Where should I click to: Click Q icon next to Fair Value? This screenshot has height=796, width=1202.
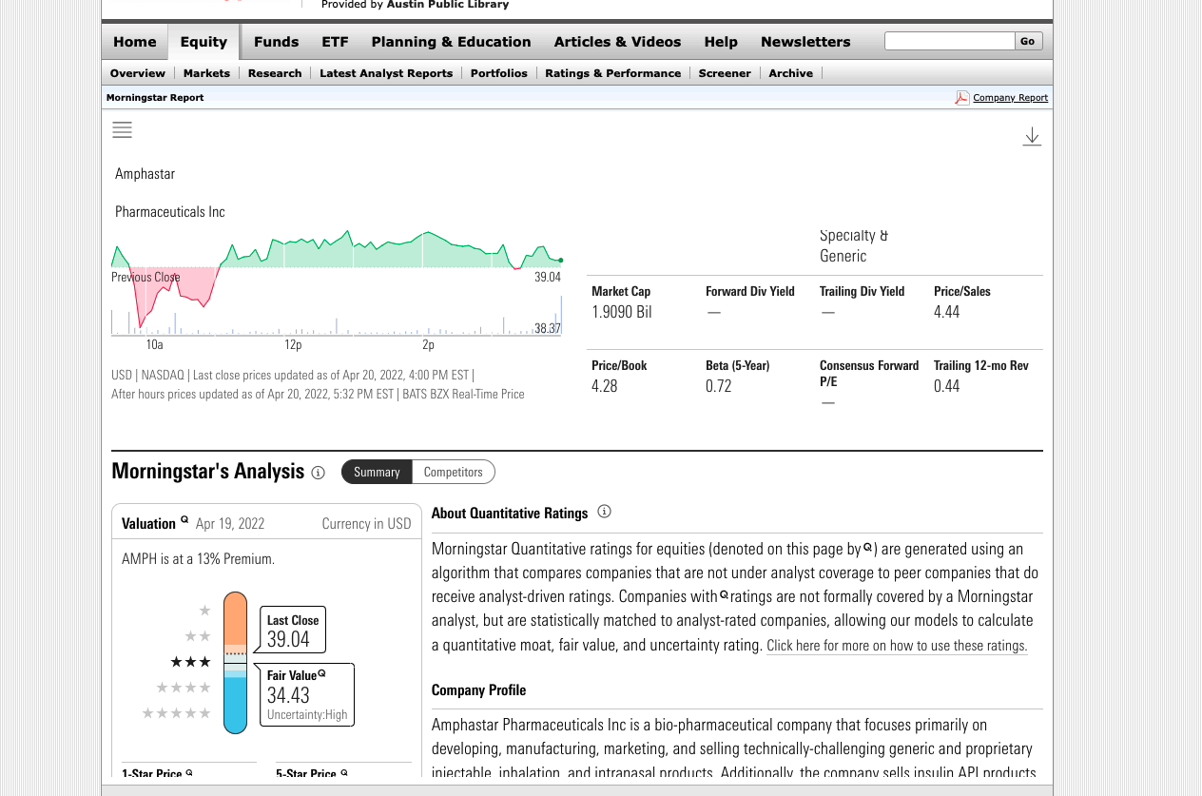point(322,673)
